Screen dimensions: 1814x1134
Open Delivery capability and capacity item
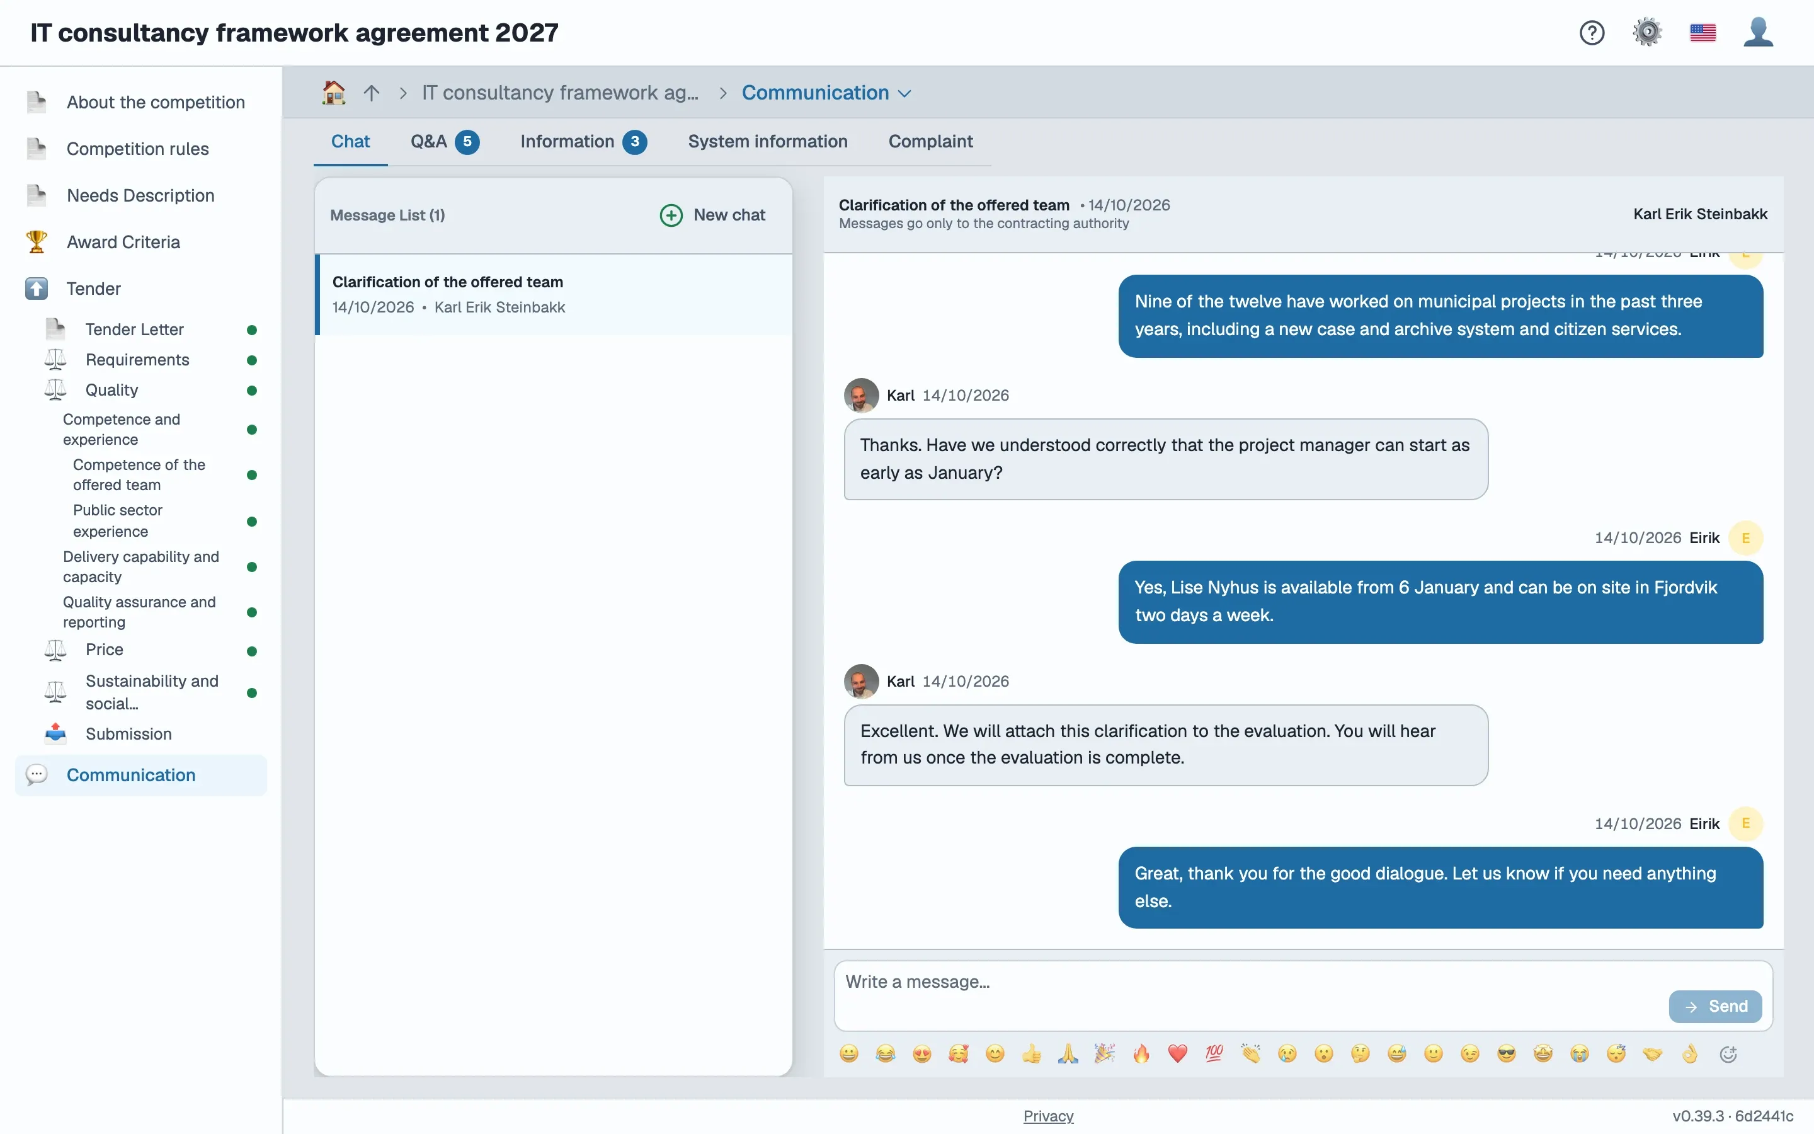[141, 566]
